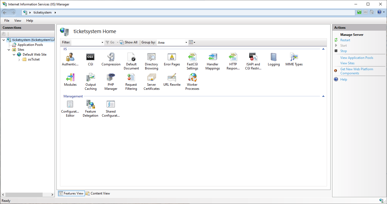Open Server Certificates
387x204 pixels.
point(151,82)
